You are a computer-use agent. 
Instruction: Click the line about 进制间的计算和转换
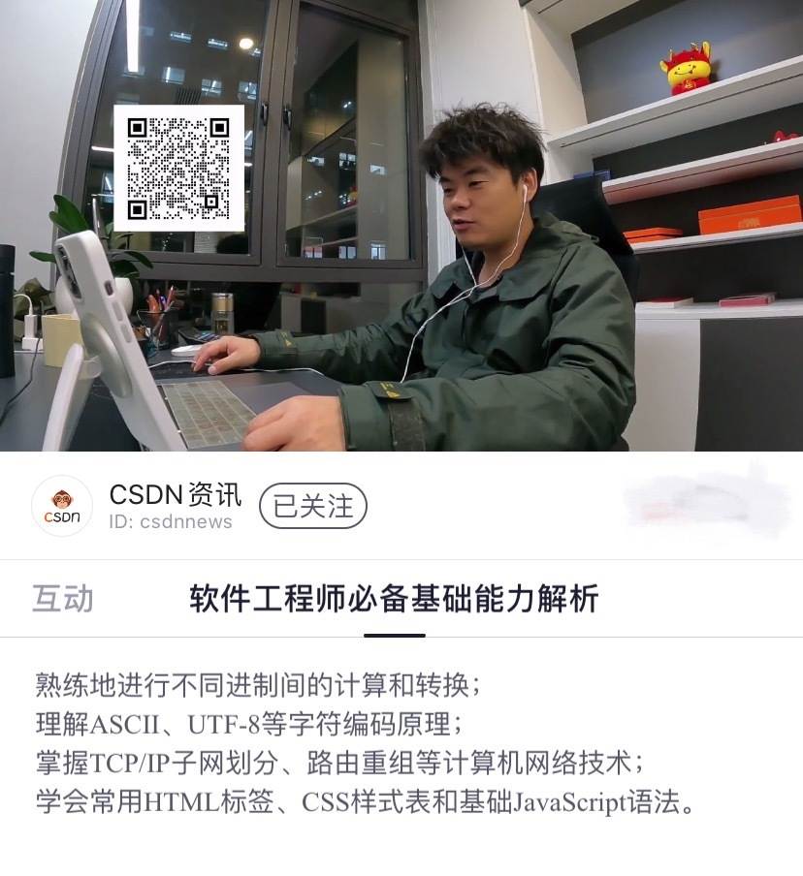[258, 685]
